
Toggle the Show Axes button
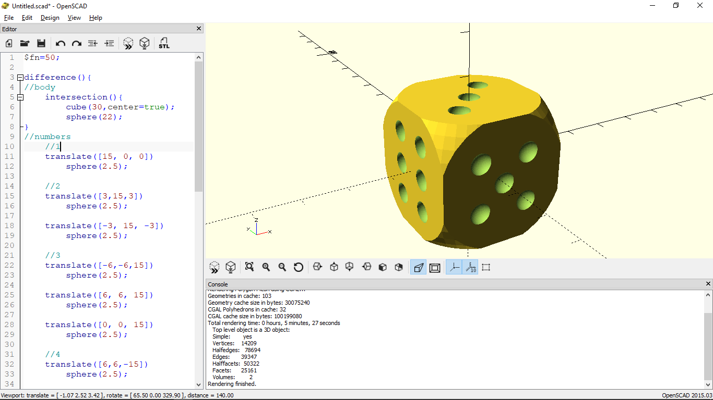point(454,267)
